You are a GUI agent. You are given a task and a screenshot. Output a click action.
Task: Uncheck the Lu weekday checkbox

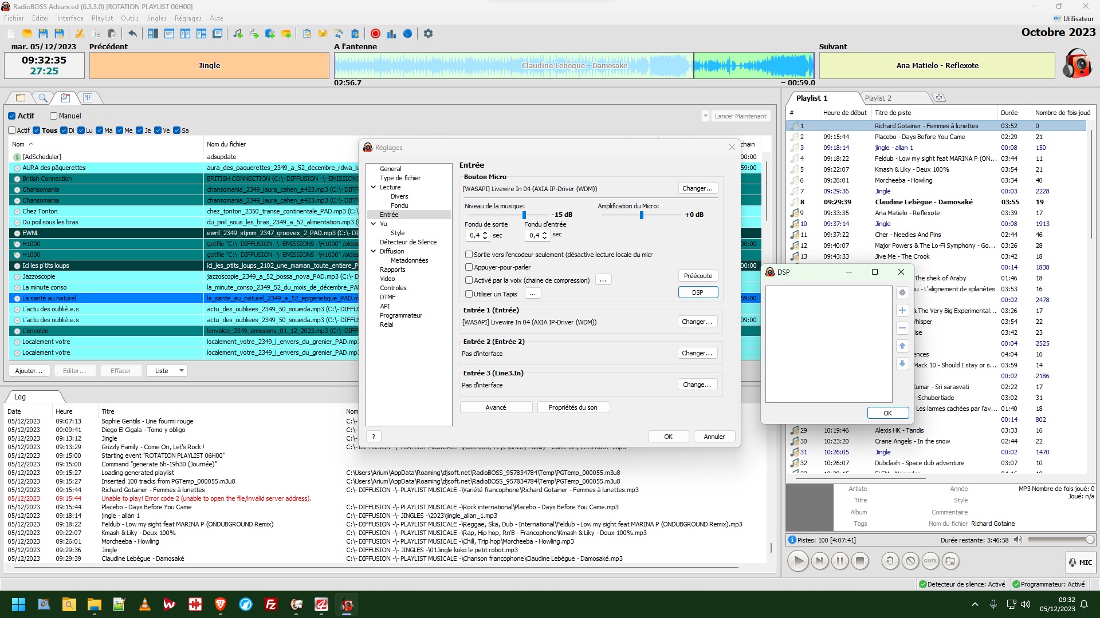[x=81, y=130]
